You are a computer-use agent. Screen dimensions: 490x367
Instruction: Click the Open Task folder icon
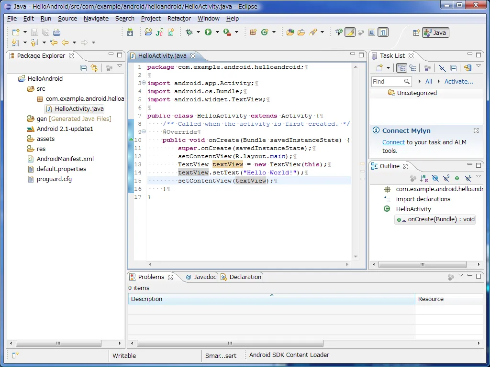(301, 32)
